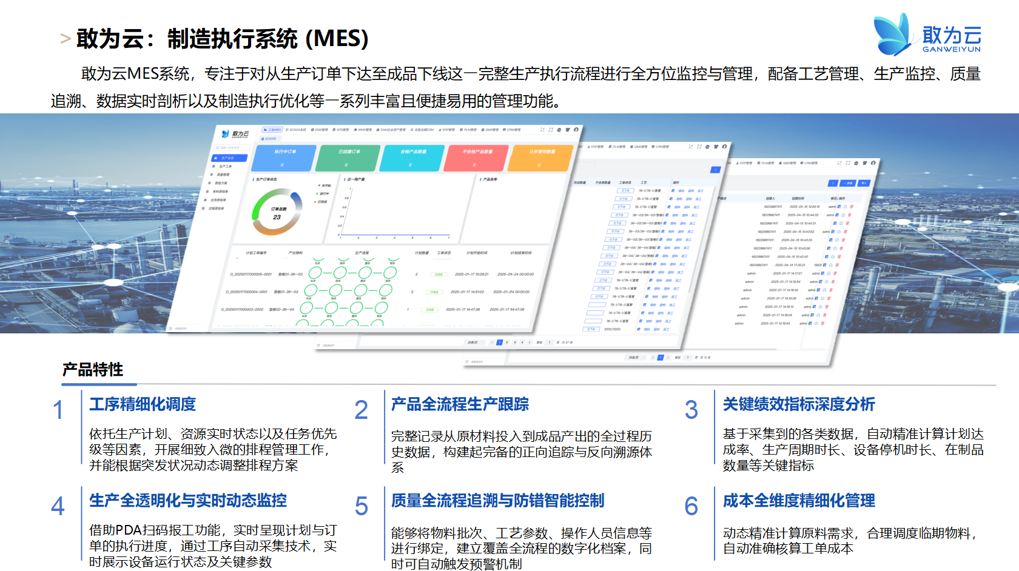Open the EMS管理 tab
1019x571 pixels.
[x=320, y=130]
